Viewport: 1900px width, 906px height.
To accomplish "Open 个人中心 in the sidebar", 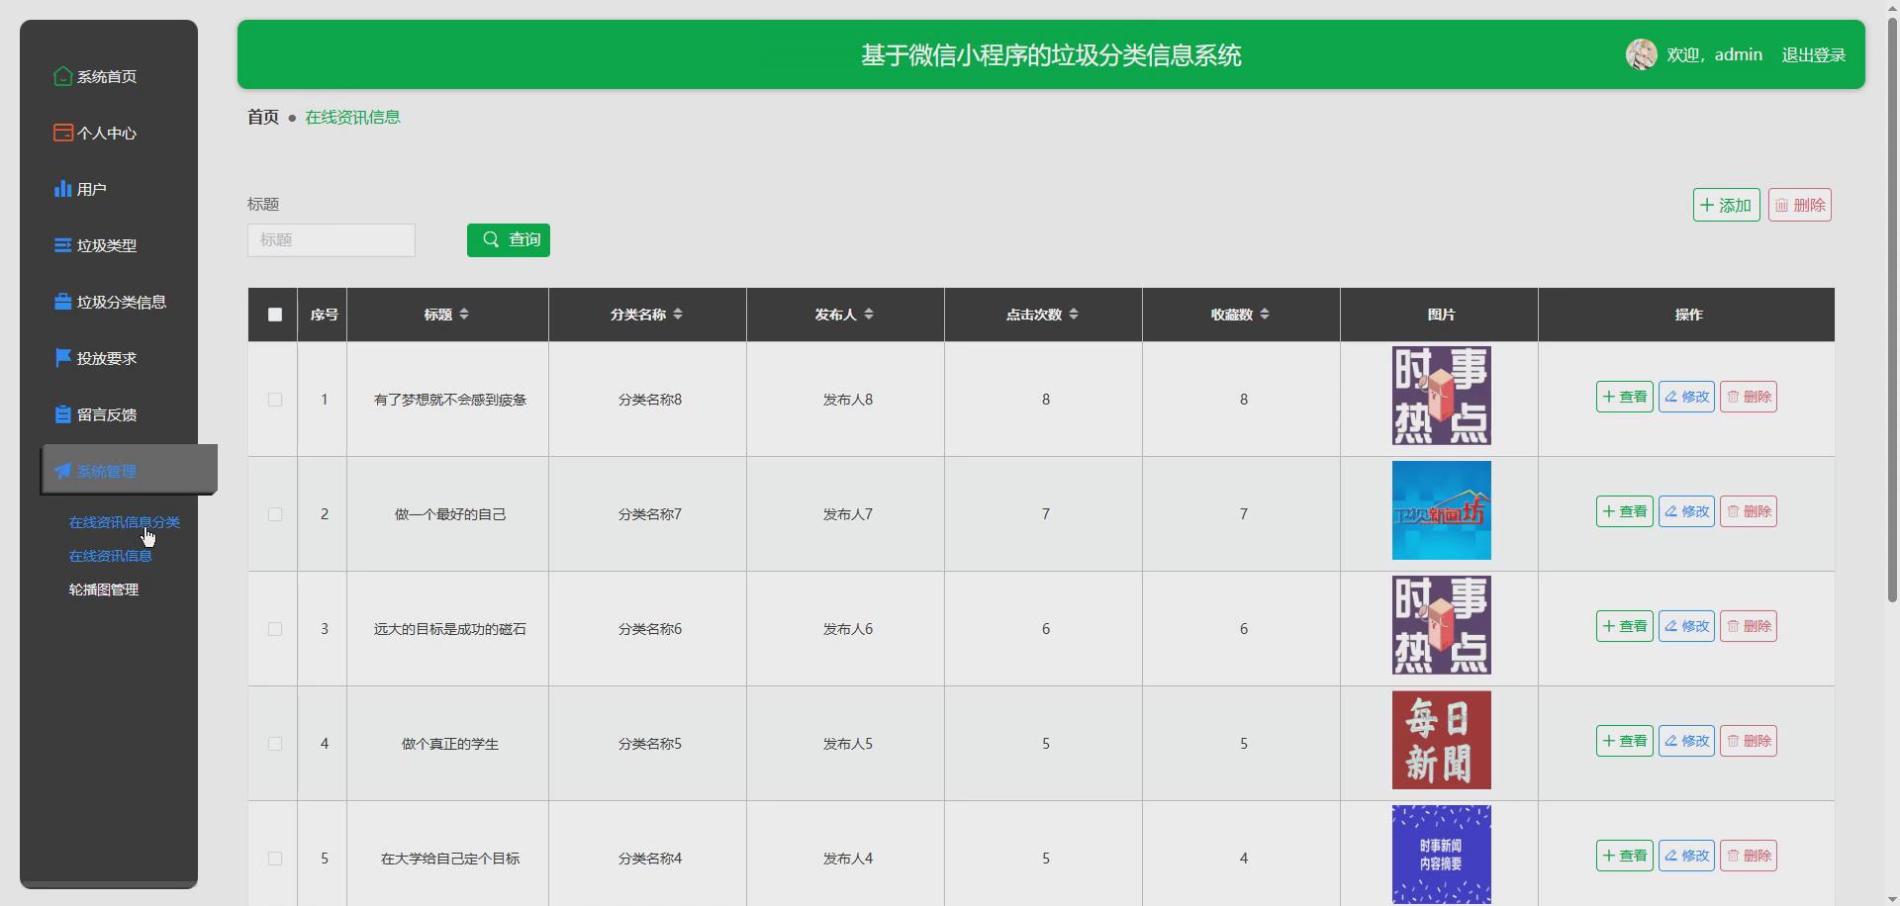I will [109, 133].
